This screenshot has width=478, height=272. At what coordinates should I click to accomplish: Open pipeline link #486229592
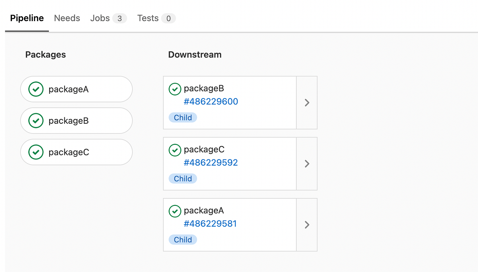click(x=211, y=163)
